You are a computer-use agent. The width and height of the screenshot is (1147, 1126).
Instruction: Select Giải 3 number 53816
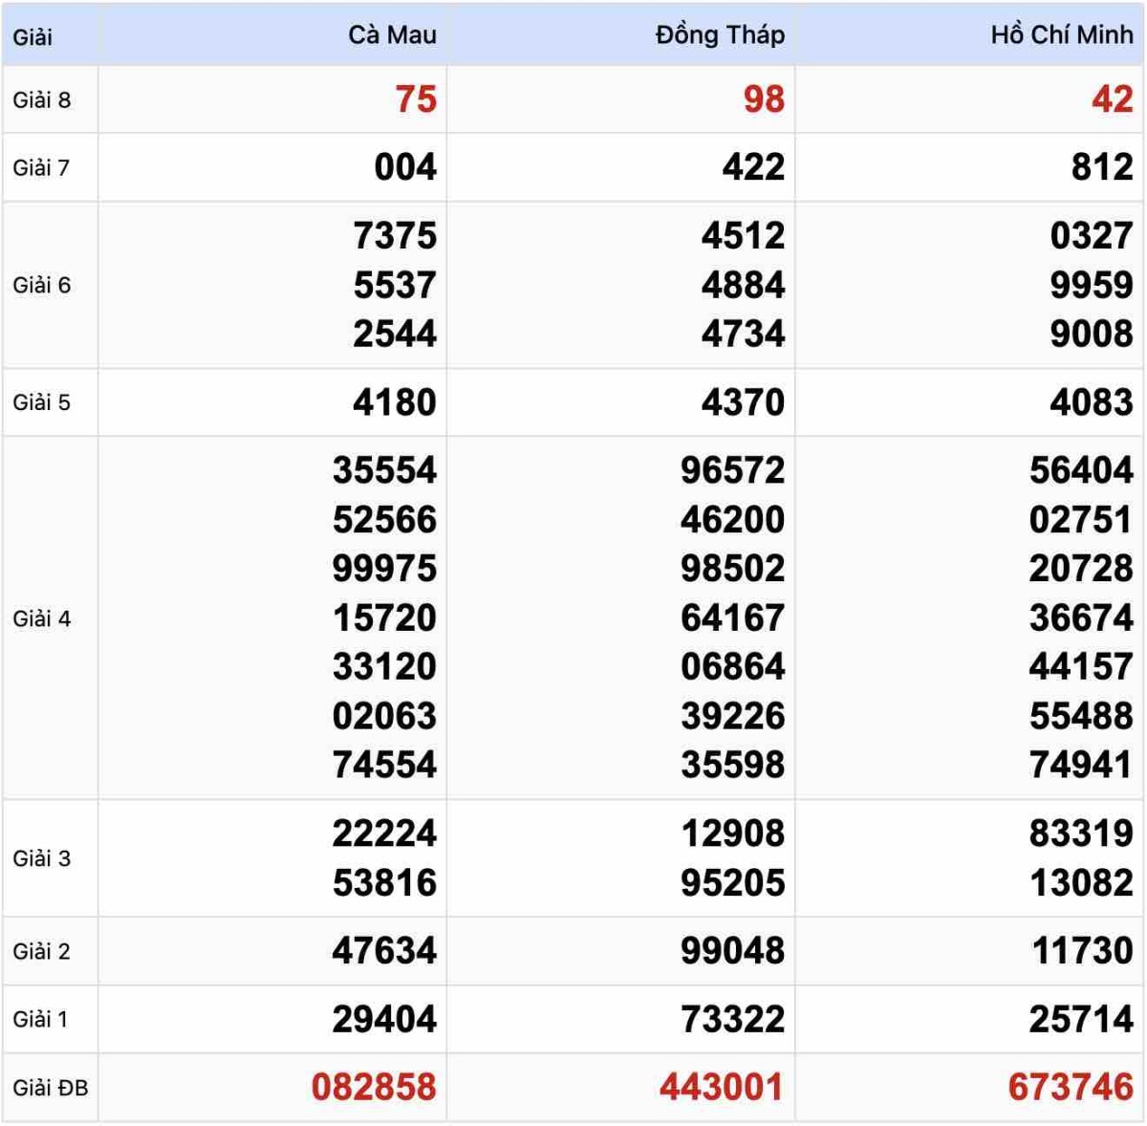click(384, 883)
